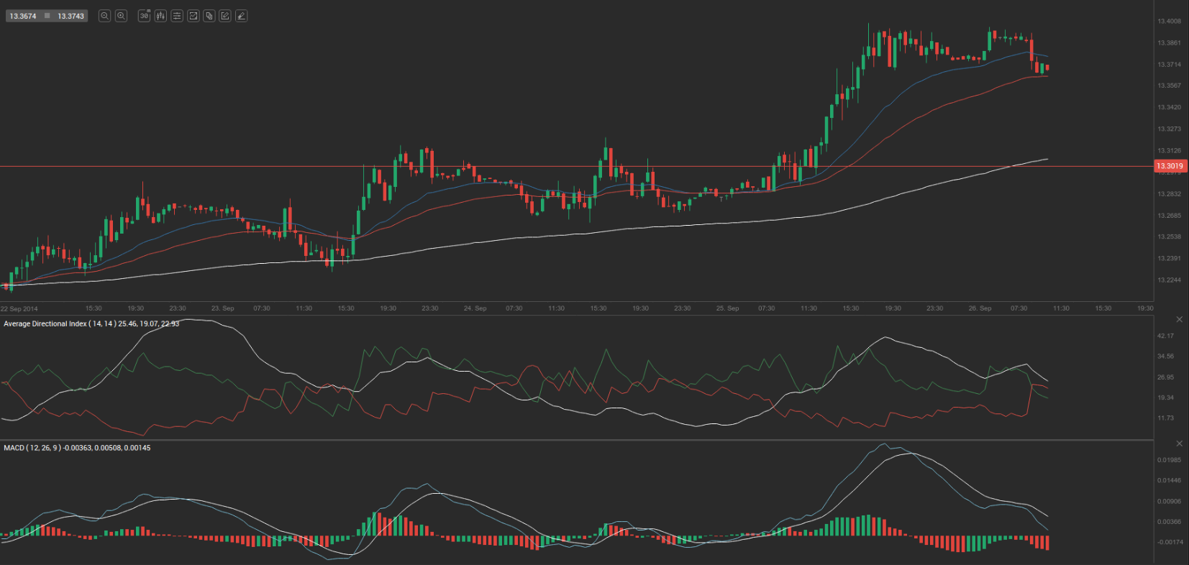Open the candlestick chart type selector

coord(160,16)
